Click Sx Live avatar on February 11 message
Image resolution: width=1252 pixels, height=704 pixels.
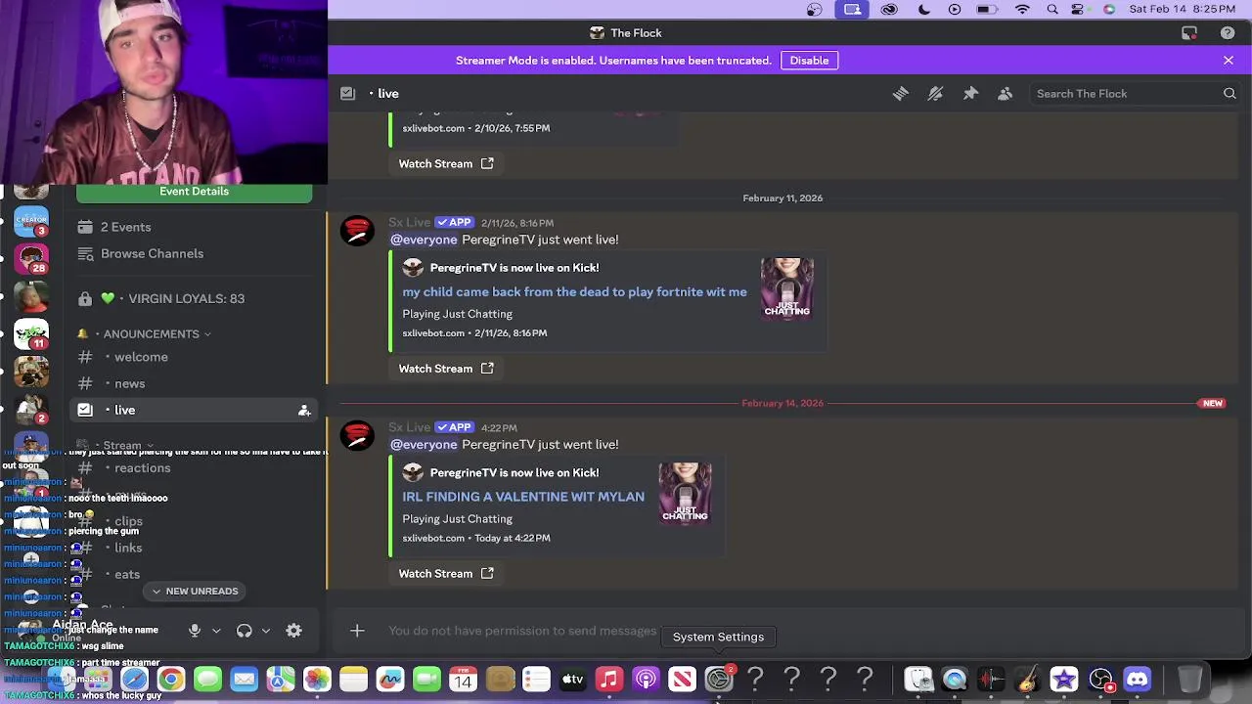[x=357, y=232]
